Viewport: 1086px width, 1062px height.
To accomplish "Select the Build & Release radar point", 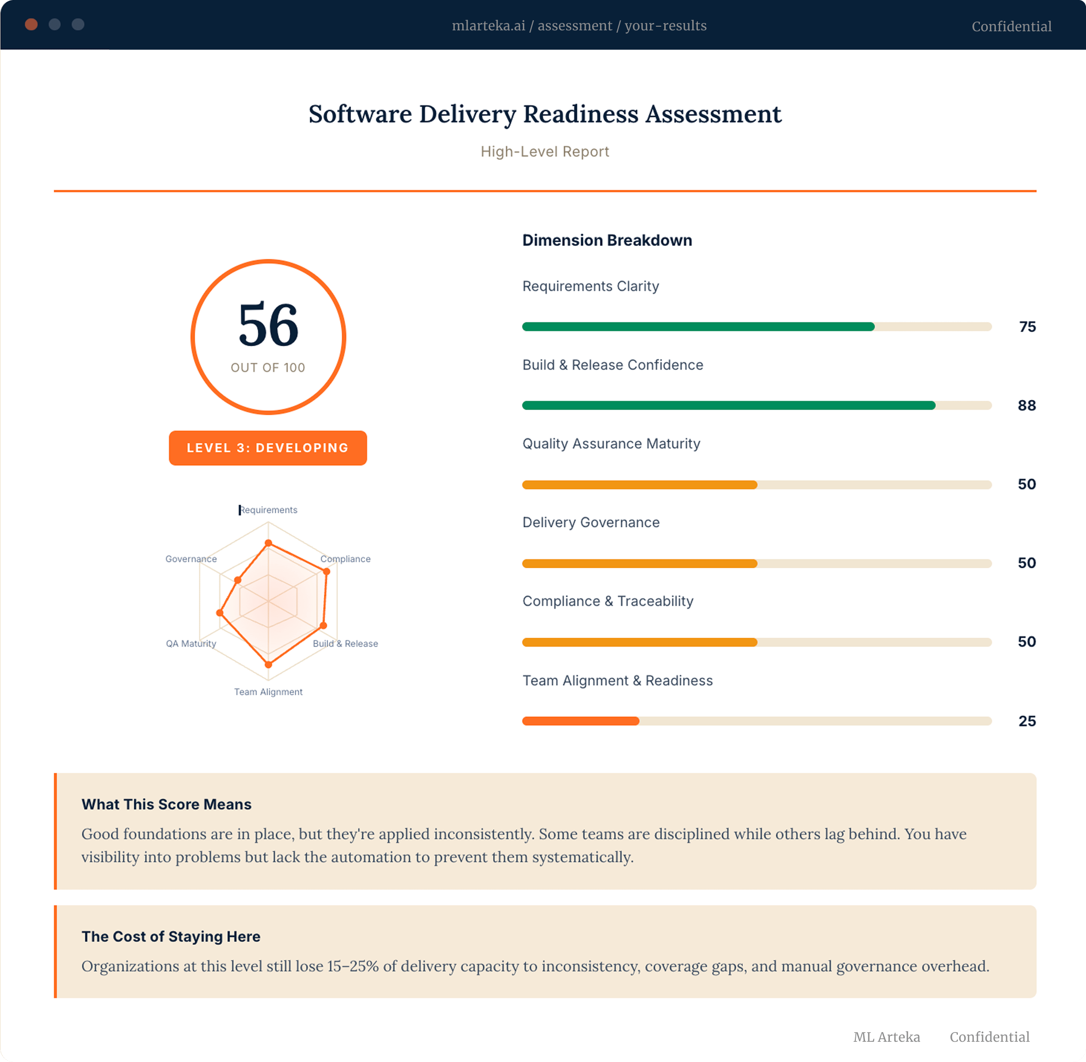I will [x=323, y=626].
